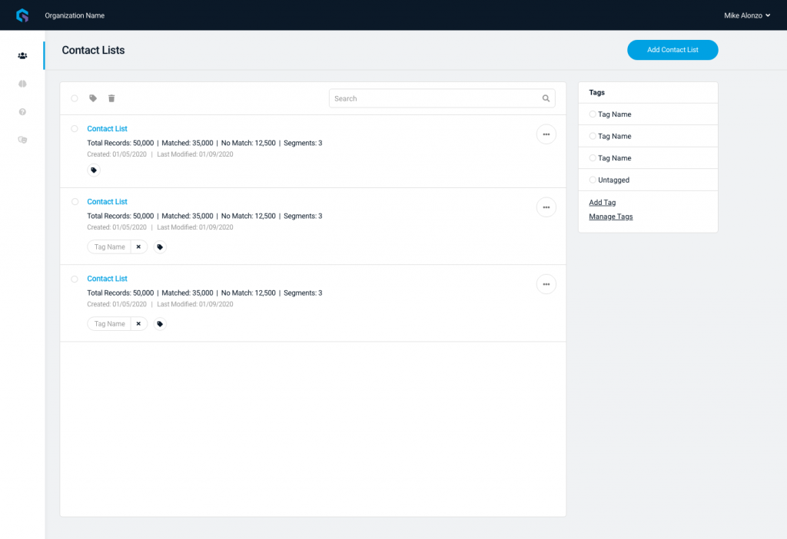787x539 pixels.
Task: Click the add-tag icon beside the third list's Tag Name chip
Action: point(160,324)
